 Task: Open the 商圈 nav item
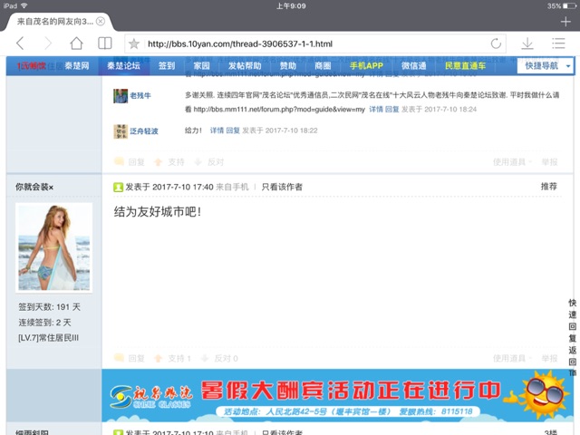point(323,66)
